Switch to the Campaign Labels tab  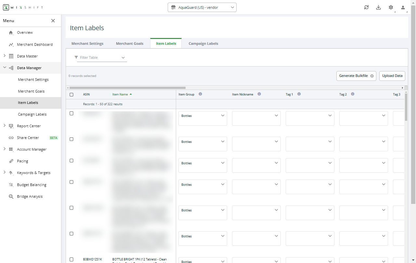coord(203,44)
